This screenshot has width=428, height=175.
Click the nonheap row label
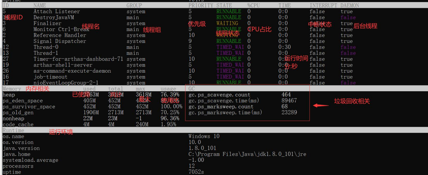click(x=14, y=119)
